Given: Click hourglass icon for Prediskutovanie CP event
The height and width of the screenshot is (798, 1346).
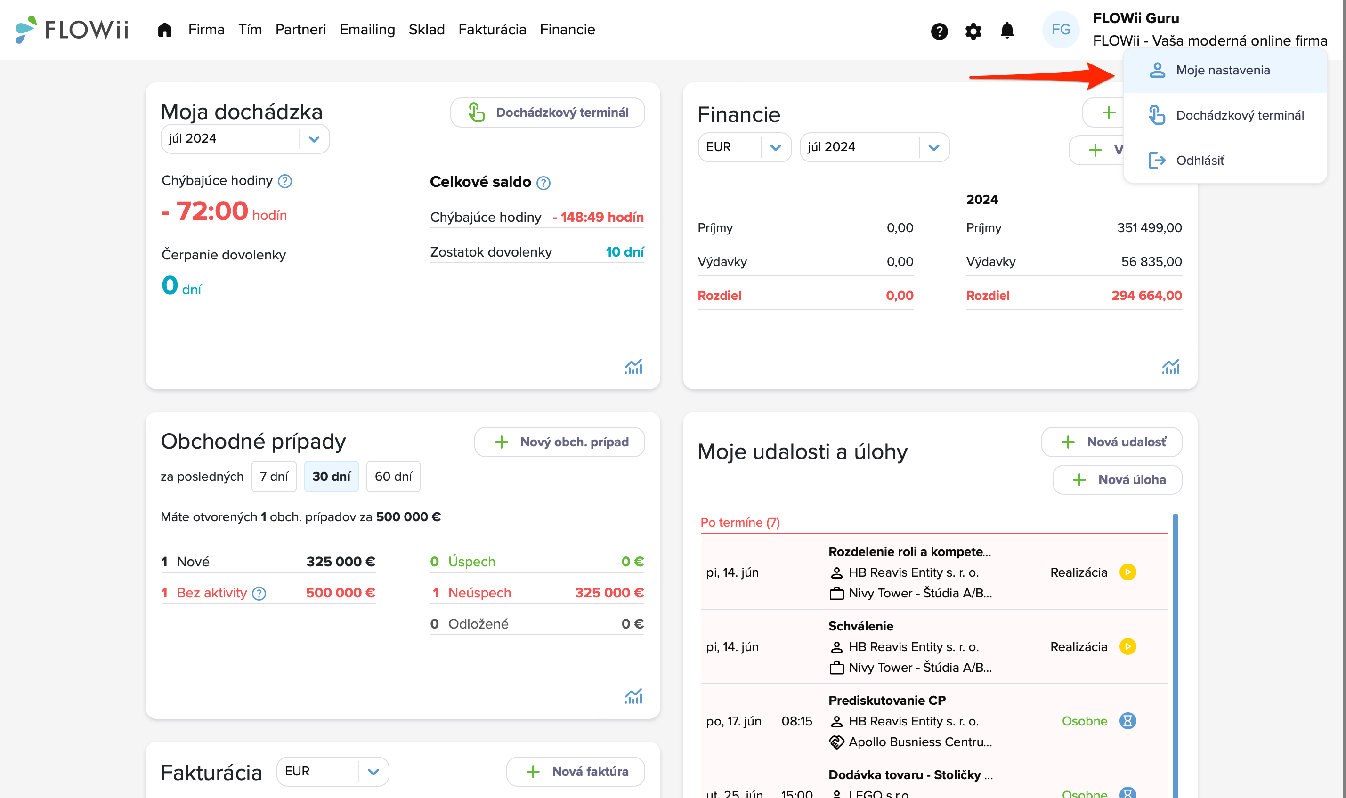Looking at the screenshot, I should click(x=1127, y=721).
